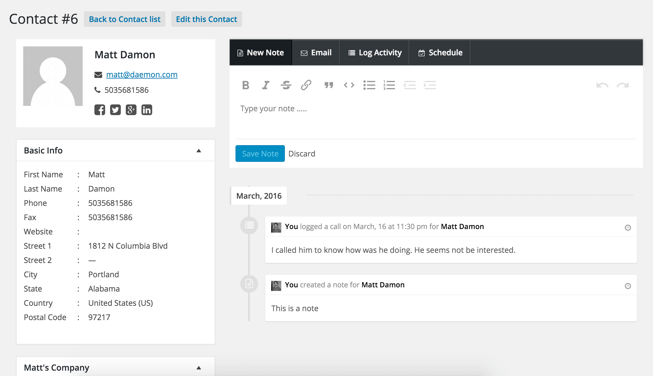Apply italic formatting in note editor
Image resolution: width=653 pixels, height=376 pixels.
tap(266, 85)
